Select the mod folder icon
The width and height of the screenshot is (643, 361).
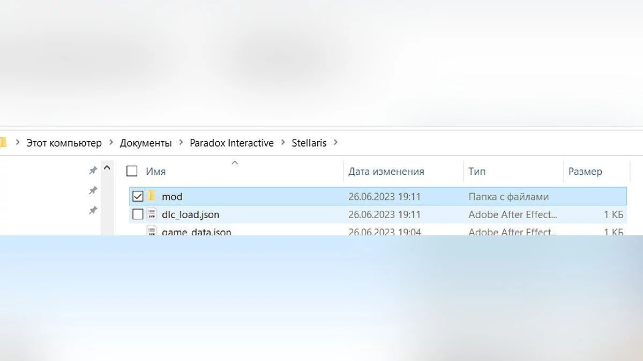(x=152, y=196)
